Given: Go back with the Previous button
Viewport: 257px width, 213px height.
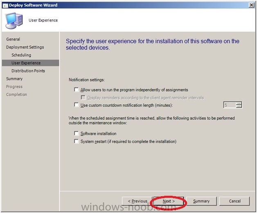Looking at the screenshot, I should pos(138,201).
